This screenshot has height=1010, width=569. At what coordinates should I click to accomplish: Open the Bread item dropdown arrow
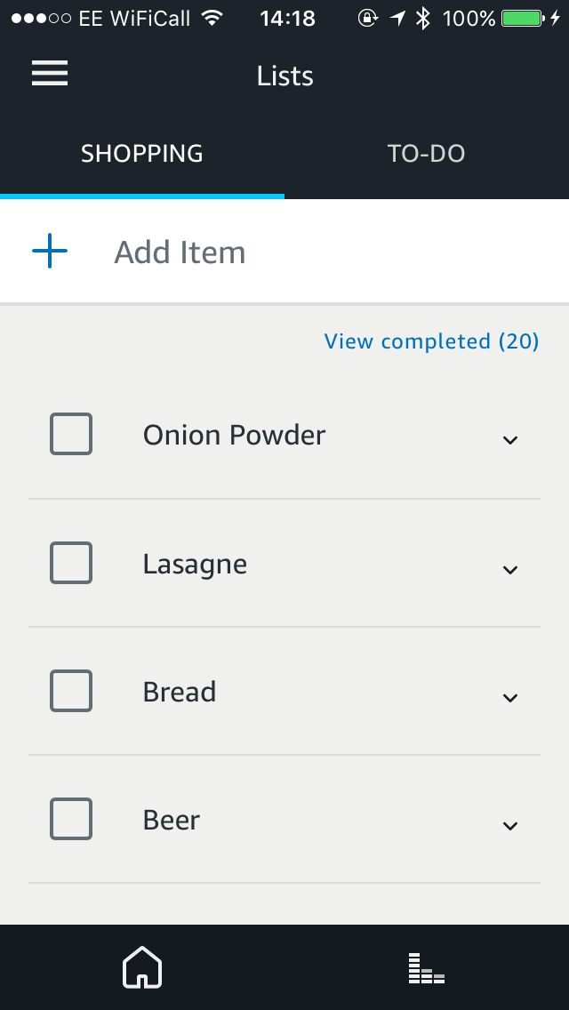[509, 696]
